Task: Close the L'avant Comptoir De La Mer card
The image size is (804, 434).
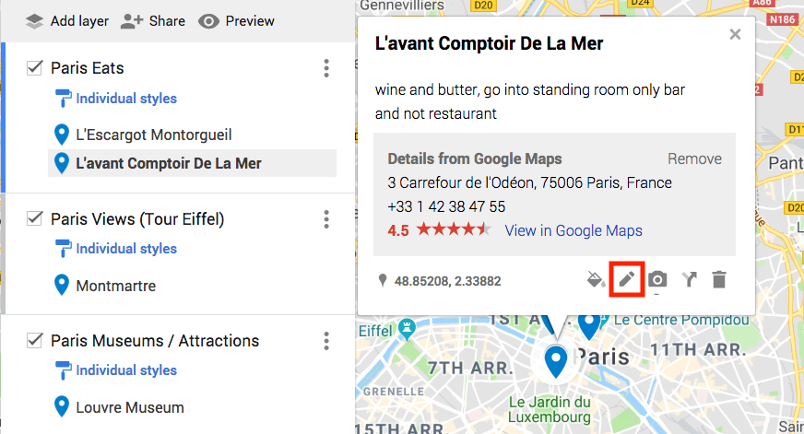Action: (x=735, y=34)
